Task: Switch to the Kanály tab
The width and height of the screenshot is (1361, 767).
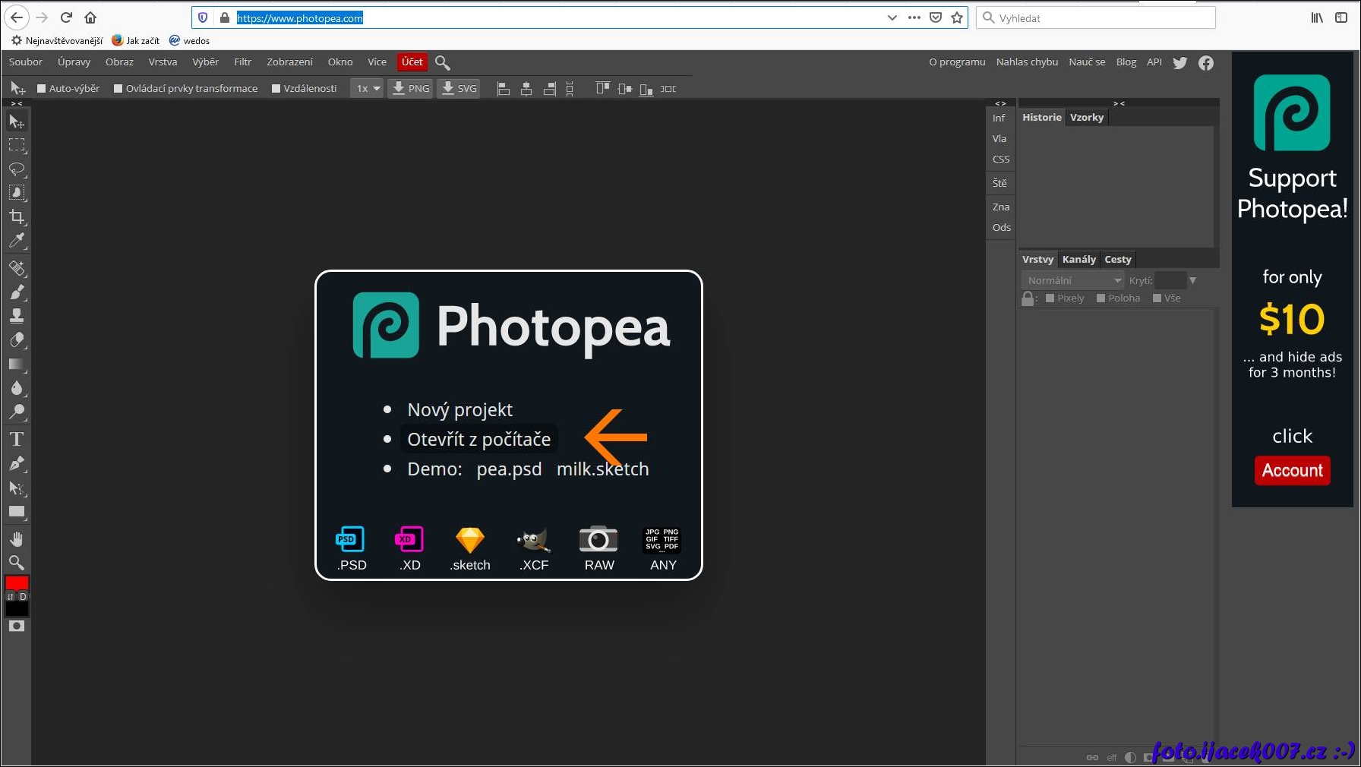Action: click(1078, 260)
